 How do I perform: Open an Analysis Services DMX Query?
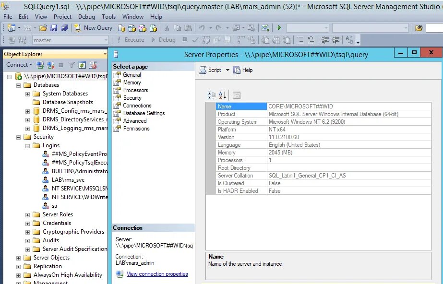[143, 28]
